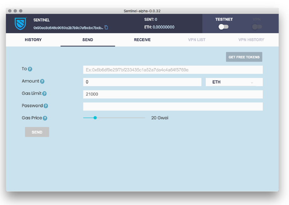
Task: Adjust the Gas Price slider handle
Action: (x=95, y=118)
